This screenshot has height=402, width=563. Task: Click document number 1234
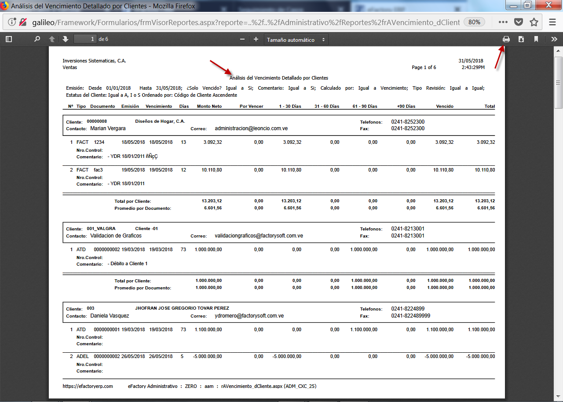pos(99,142)
